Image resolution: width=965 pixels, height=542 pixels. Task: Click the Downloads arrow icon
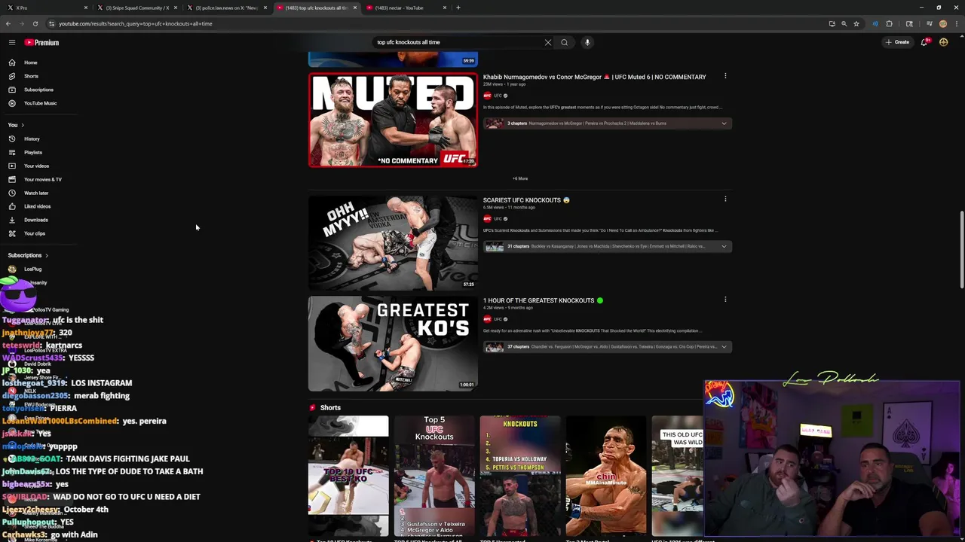pyautogui.click(x=12, y=220)
